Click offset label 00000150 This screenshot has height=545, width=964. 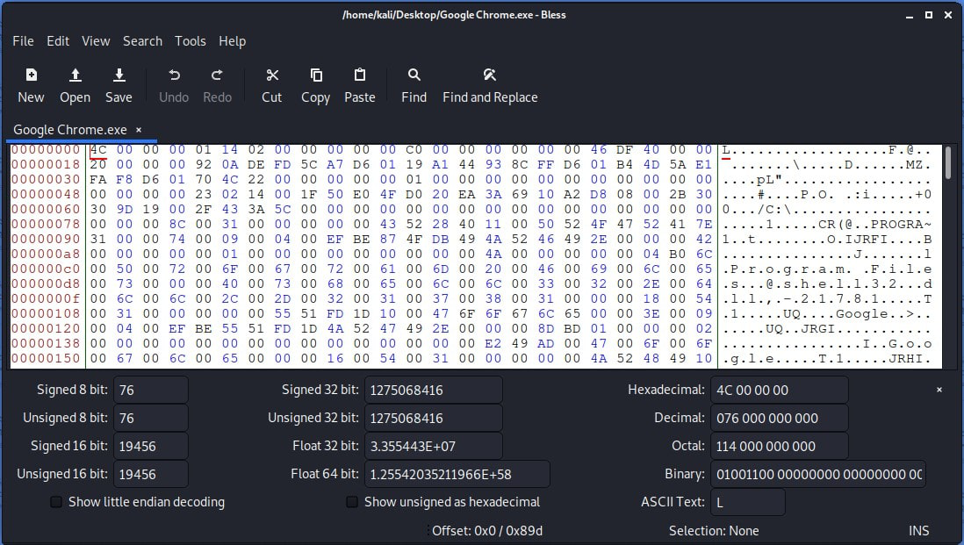click(x=46, y=358)
